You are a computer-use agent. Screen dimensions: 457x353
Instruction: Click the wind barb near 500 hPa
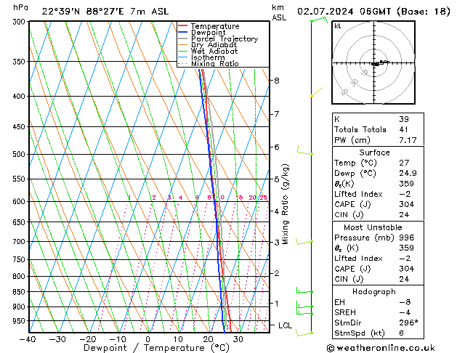tap(305, 151)
